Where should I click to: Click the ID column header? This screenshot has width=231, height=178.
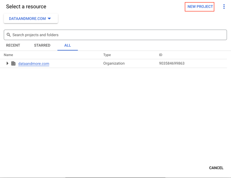point(161,55)
